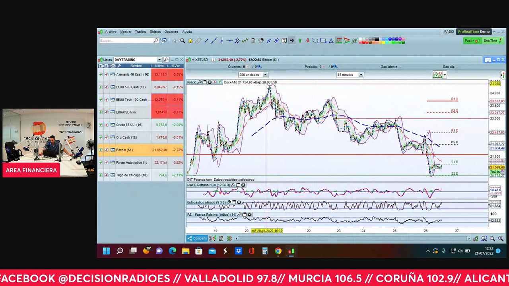Open chart icon for Rivian Automotive Inc row
The width and height of the screenshot is (509, 286).
tap(113, 162)
